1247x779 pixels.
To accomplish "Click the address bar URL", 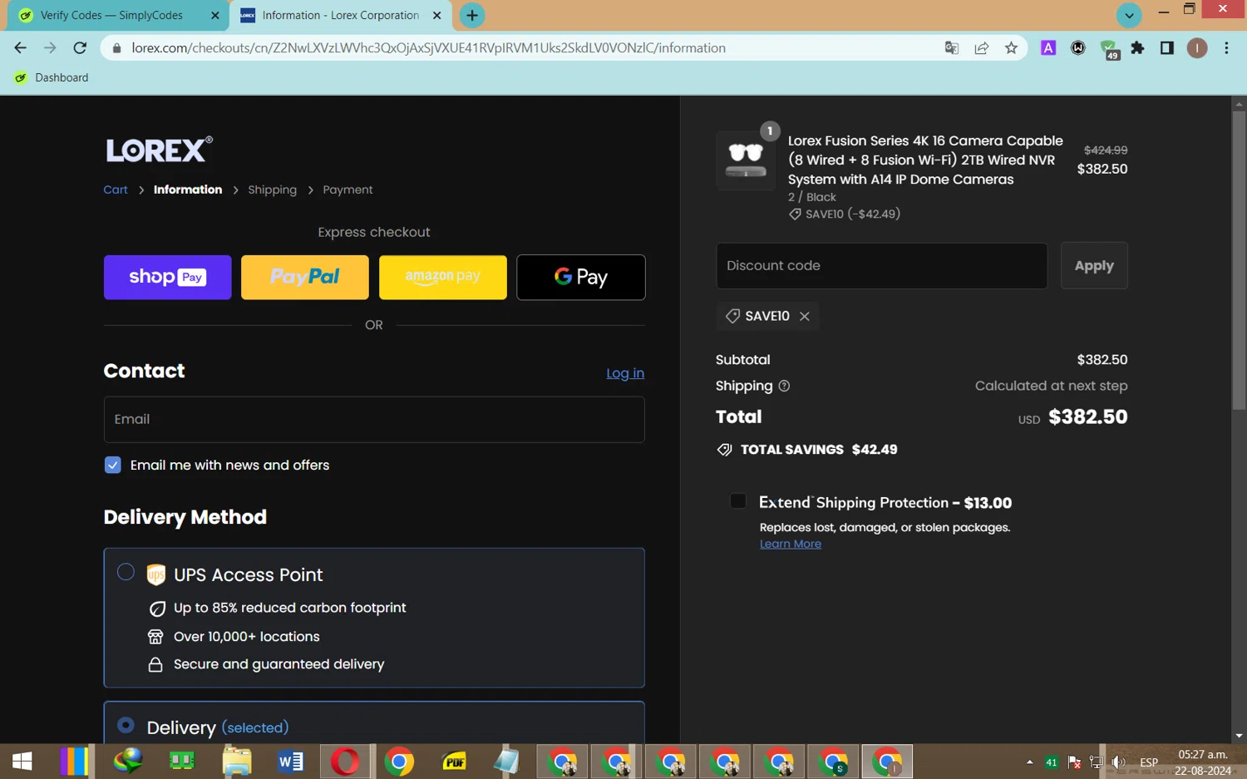I will (x=428, y=48).
